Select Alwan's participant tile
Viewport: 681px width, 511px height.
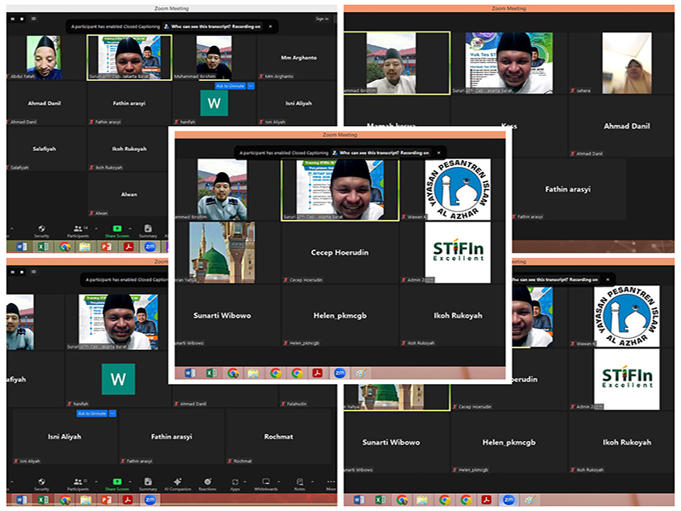click(129, 195)
